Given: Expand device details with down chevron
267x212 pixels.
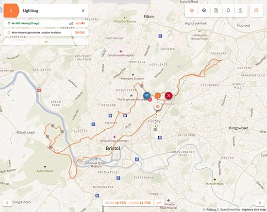Looking at the screenshot, I should pyautogui.click(x=46, y=42).
